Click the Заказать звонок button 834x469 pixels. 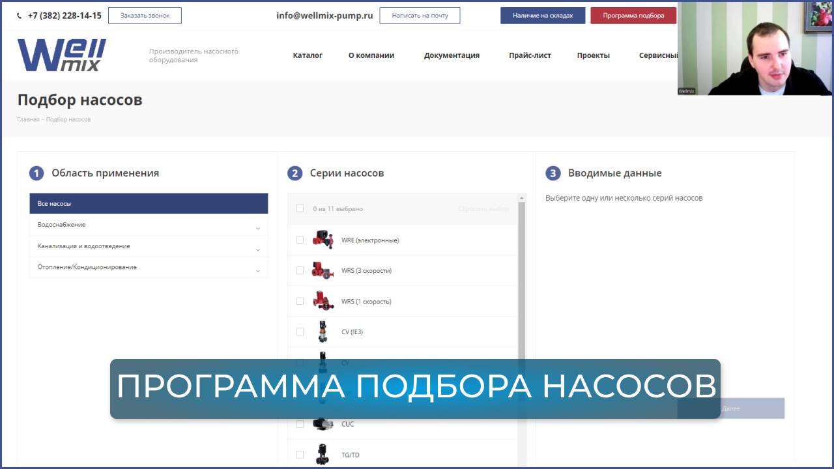point(145,16)
